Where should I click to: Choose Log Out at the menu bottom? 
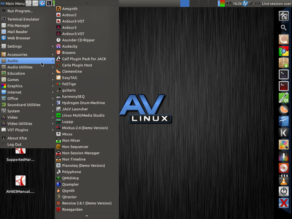tap(14, 144)
